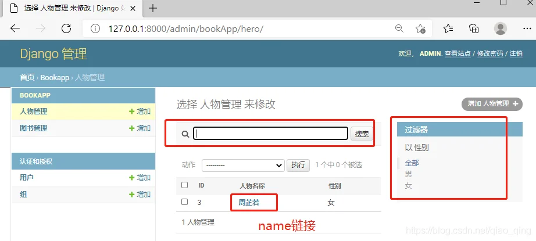Click the ID value 3 in table row
The image size is (536, 241).
click(x=199, y=203)
